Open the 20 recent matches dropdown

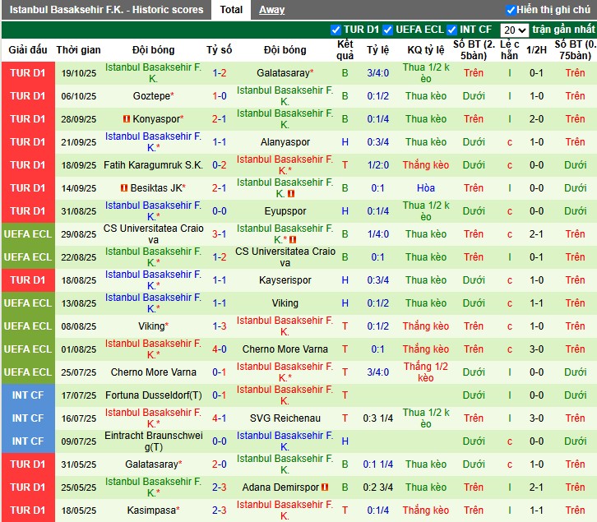point(514,30)
